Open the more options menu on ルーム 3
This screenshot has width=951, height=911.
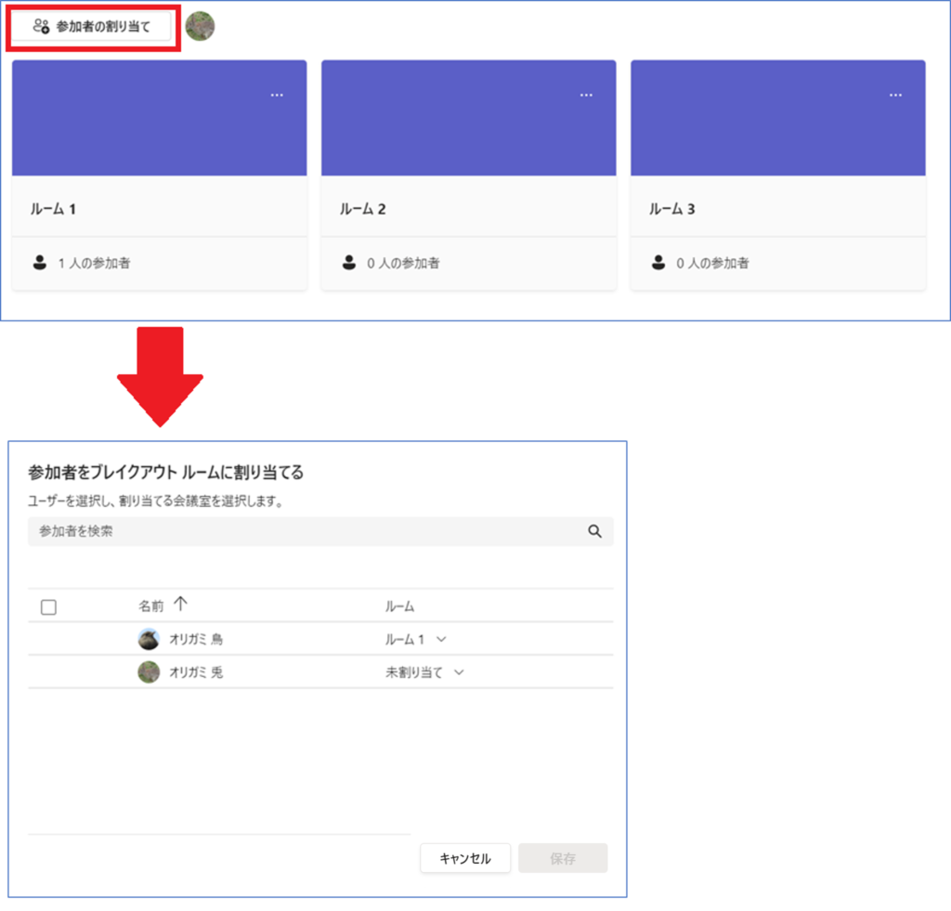point(895,95)
